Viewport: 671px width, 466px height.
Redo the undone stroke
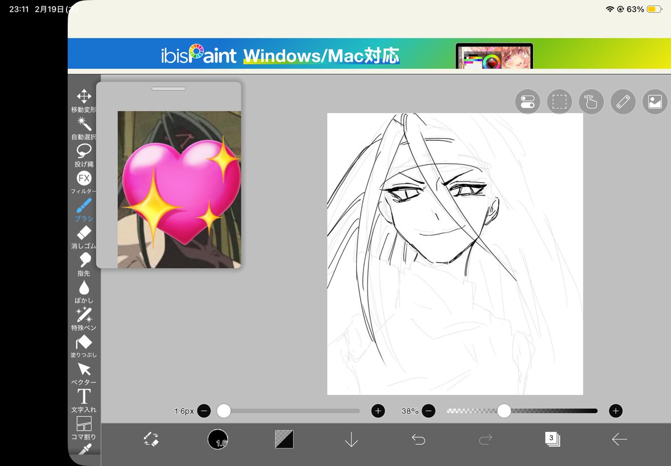[x=485, y=440]
